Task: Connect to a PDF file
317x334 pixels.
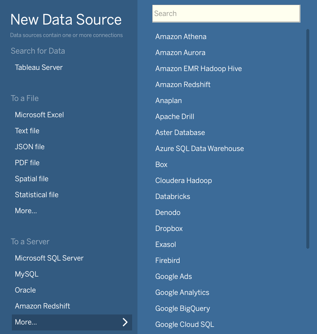Action: tap(27, 163)
